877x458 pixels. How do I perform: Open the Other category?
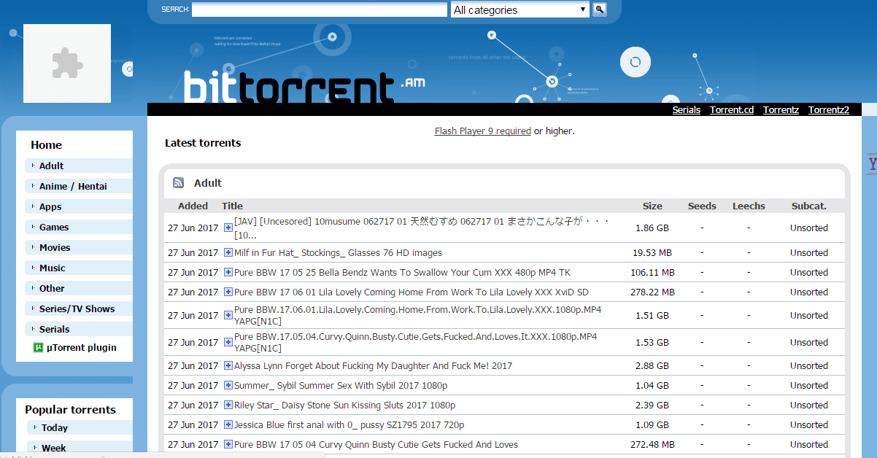click(52, 288)
